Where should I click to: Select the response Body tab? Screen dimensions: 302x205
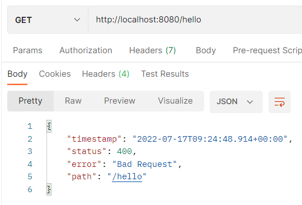click(17, 74)
